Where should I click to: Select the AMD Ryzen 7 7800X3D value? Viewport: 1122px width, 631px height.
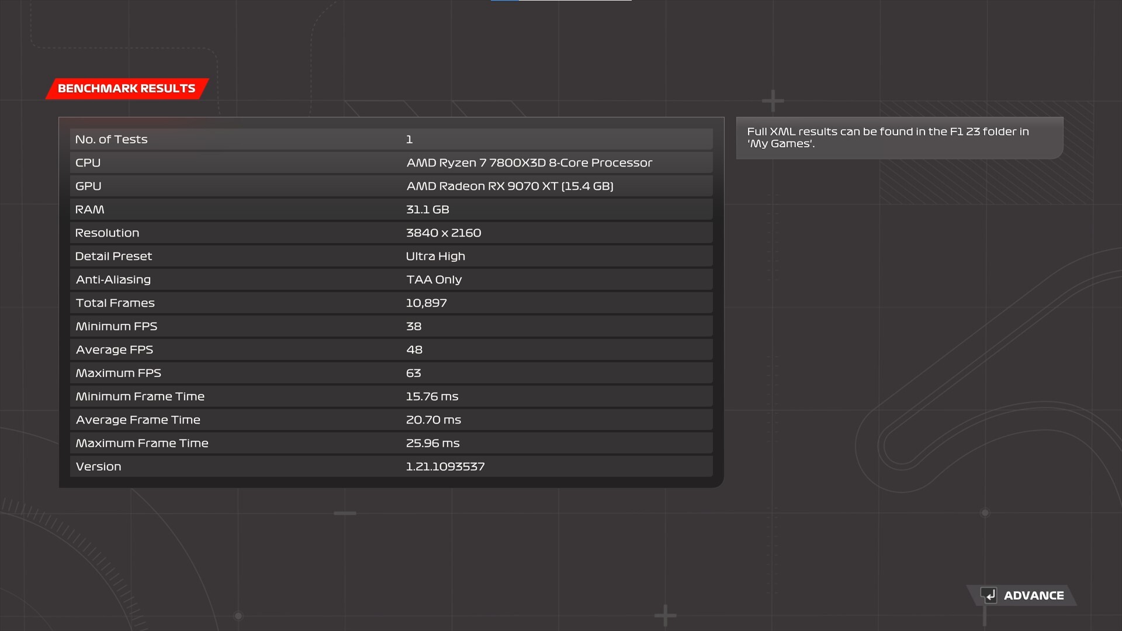(529, 163)
